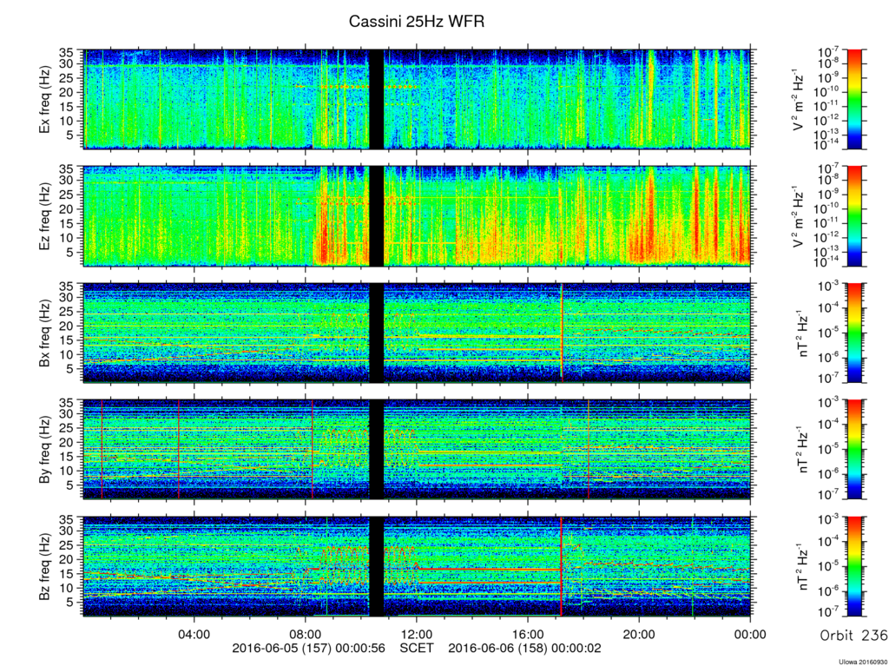889x666 pixels.
Task: Click the black data gap in Ex panel
Action: click(x=377, y=99)
